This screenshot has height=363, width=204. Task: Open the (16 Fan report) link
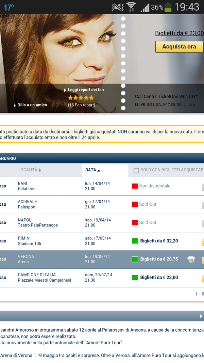pyautogui.click(x=81, y=105)
